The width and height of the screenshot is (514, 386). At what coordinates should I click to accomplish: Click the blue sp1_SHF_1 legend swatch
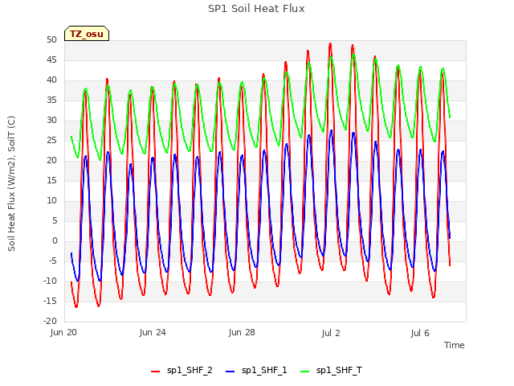pos(230,372)
